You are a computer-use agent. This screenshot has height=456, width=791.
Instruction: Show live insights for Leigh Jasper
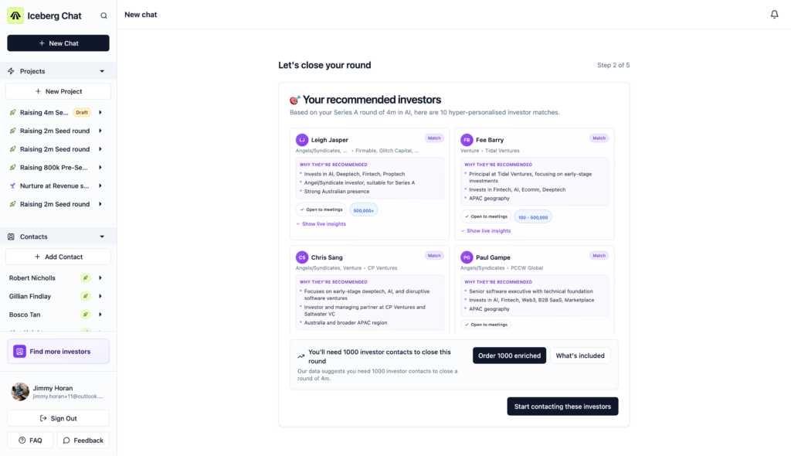(321, 224)
